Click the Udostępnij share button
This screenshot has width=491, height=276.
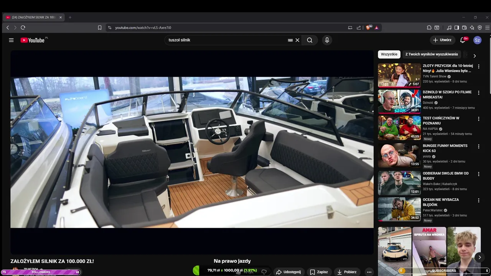coord(288,272)
